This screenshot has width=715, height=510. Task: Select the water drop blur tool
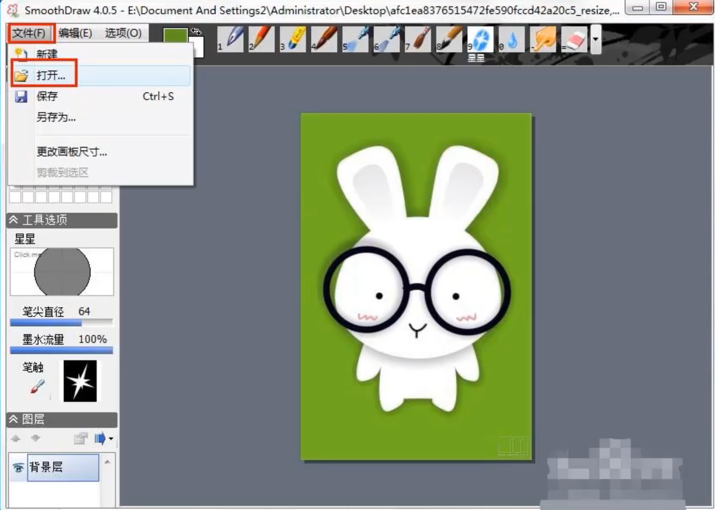tap(512, 39)
